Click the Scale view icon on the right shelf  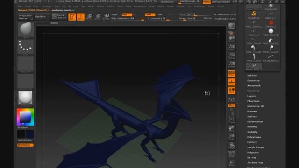(232, 137)
